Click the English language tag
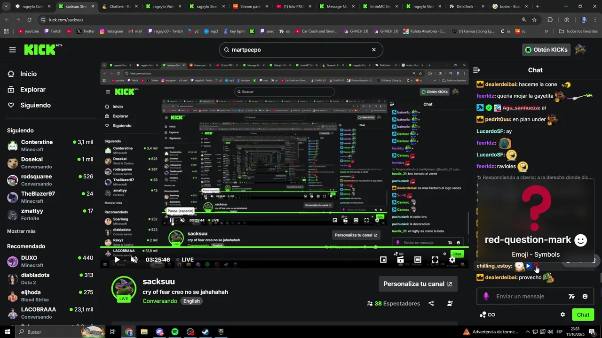 click(x=191, y=301)
